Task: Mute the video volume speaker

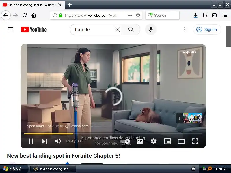Action: (58, 141)
